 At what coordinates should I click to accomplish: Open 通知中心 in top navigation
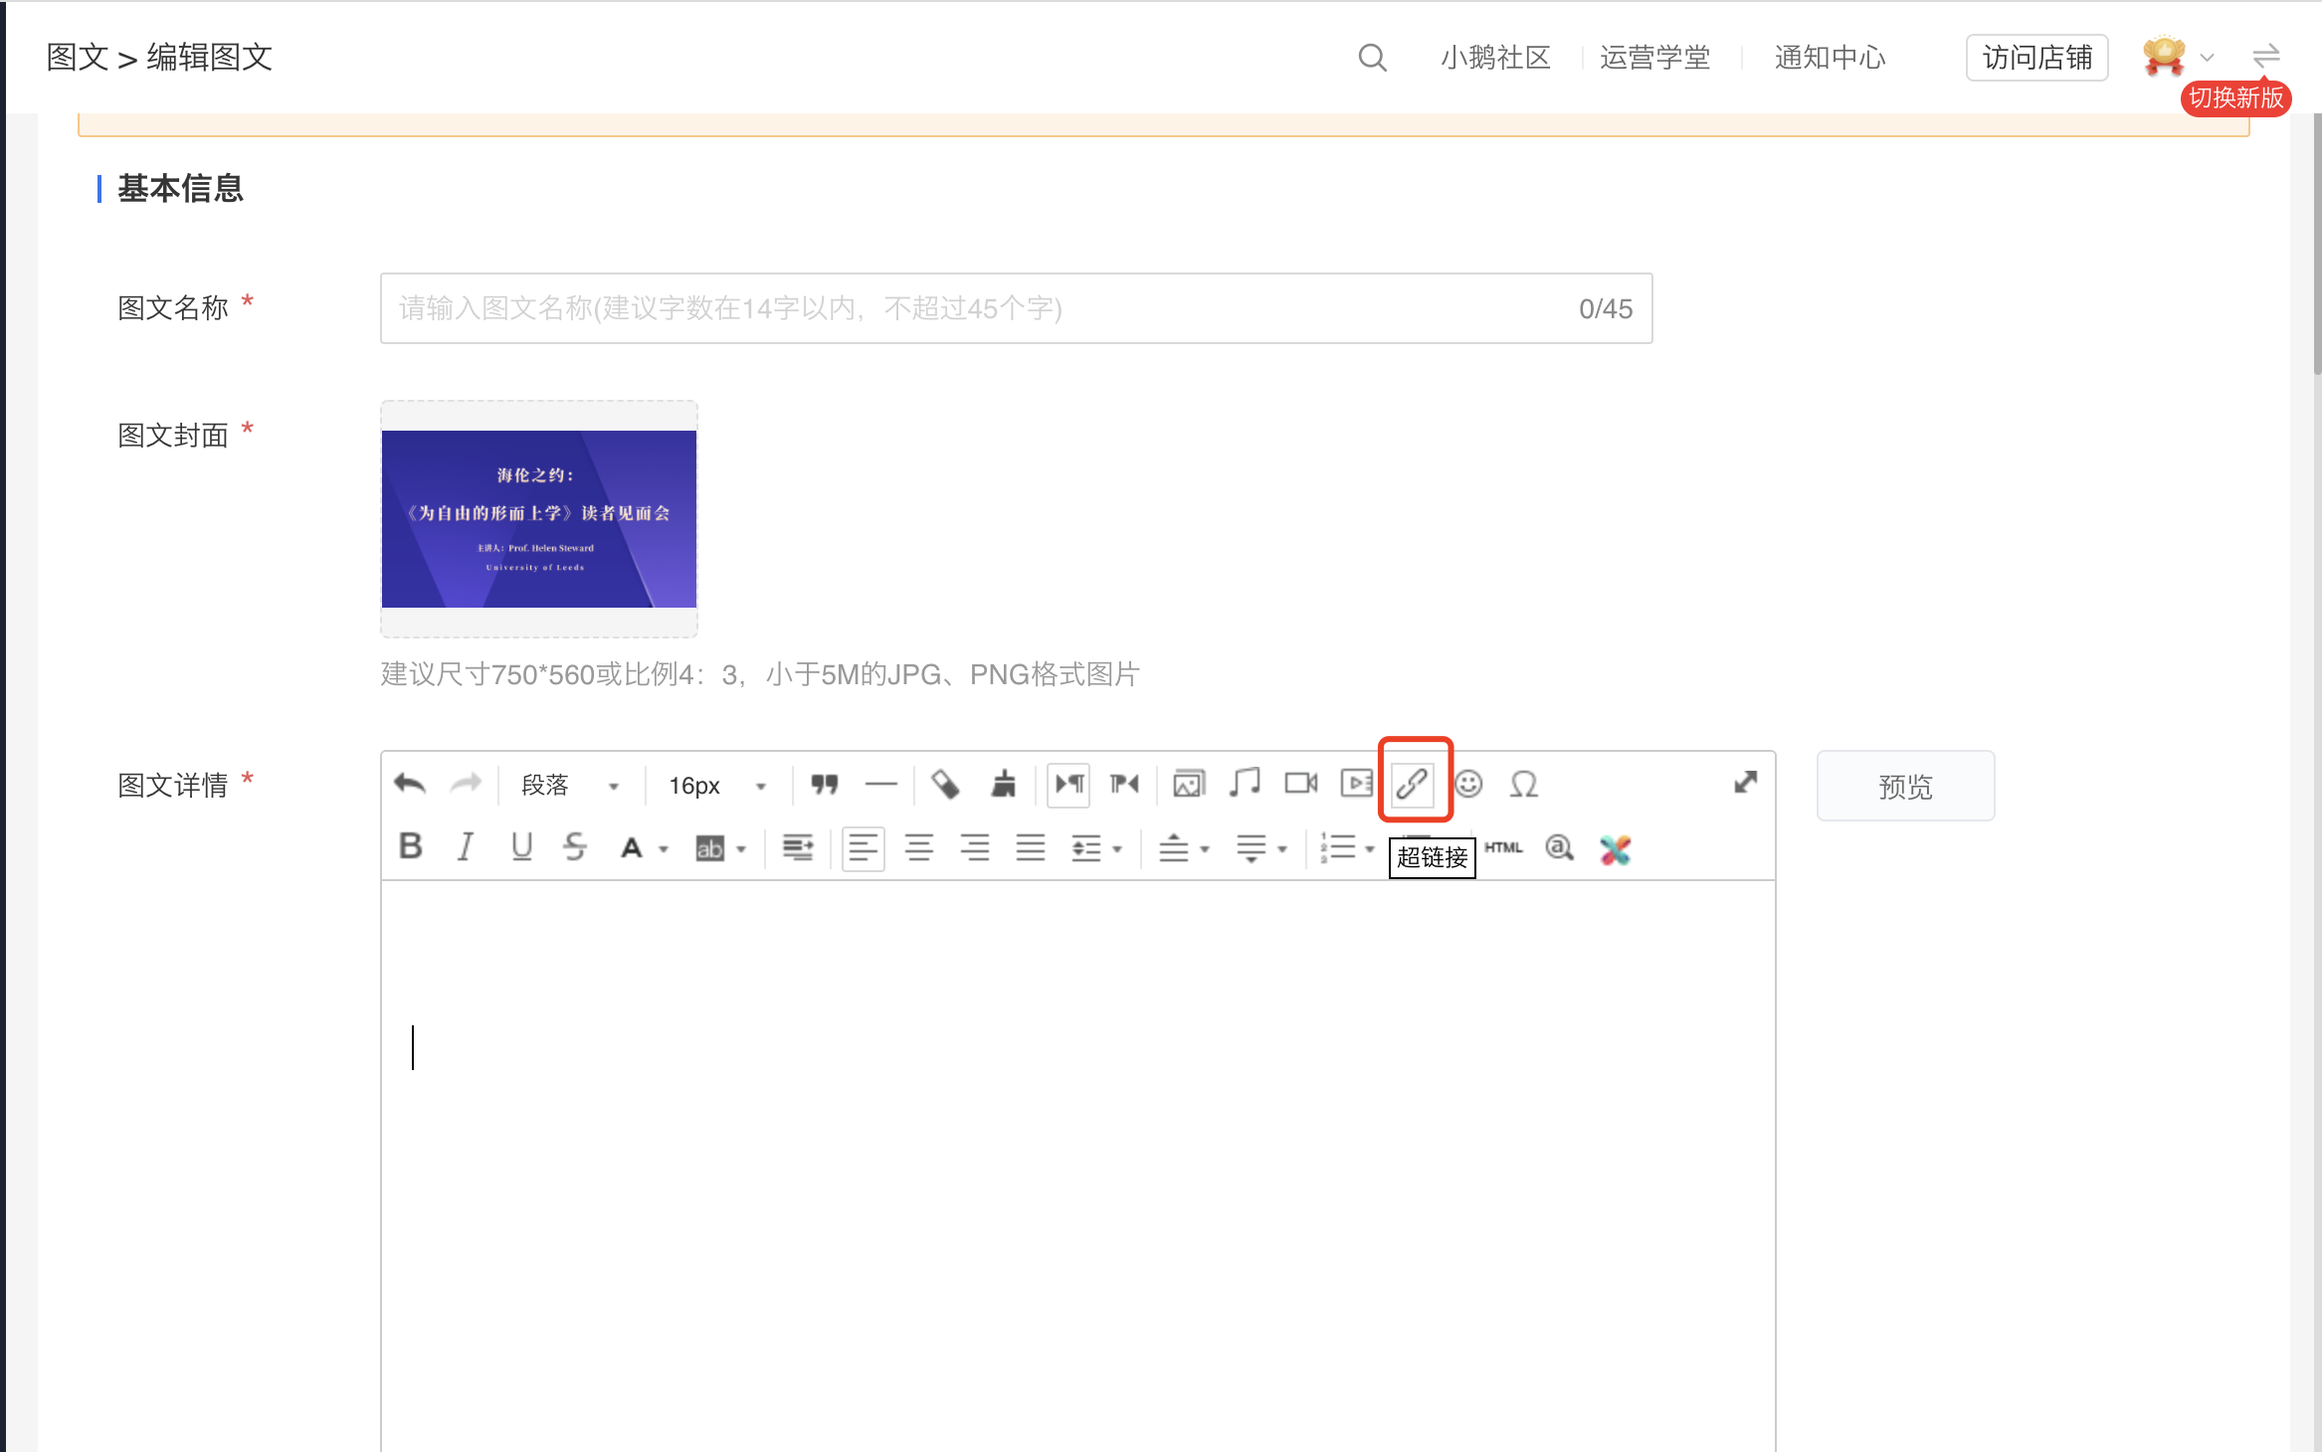(x=1829, y=58)
